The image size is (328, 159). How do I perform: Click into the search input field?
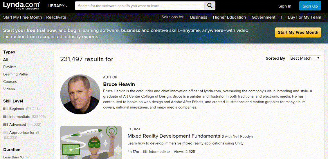pos(139,6)
